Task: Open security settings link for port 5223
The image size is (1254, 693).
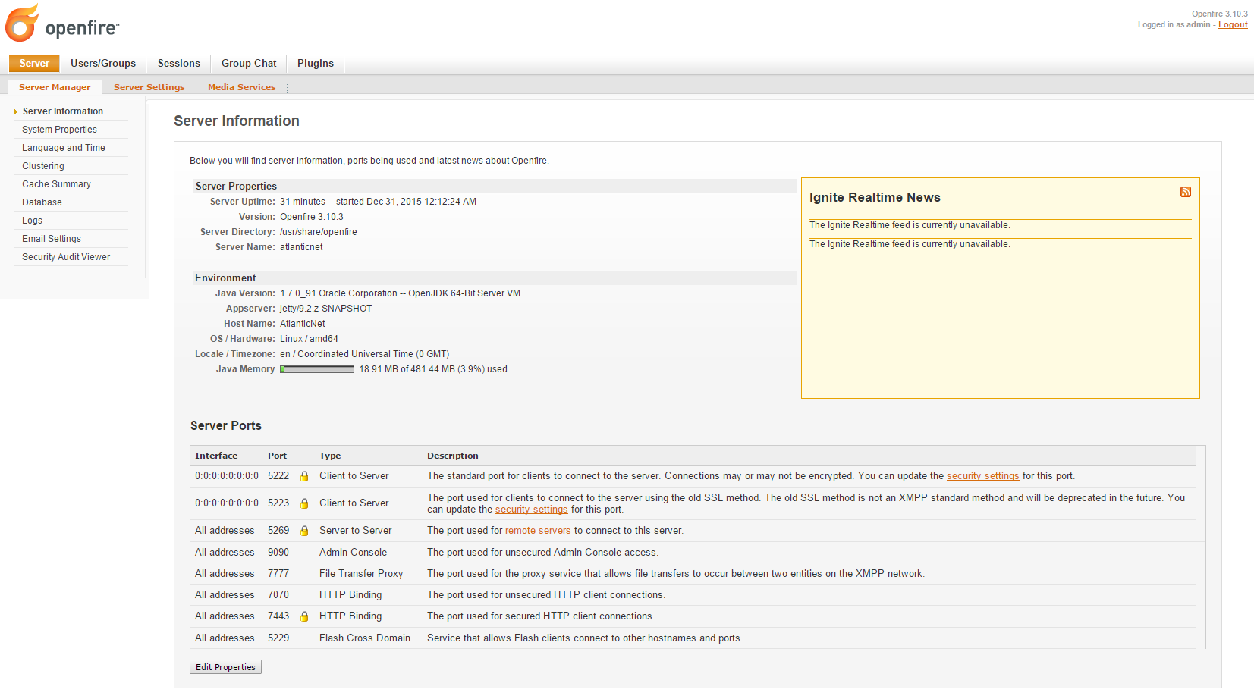Action: coord(531,510)
